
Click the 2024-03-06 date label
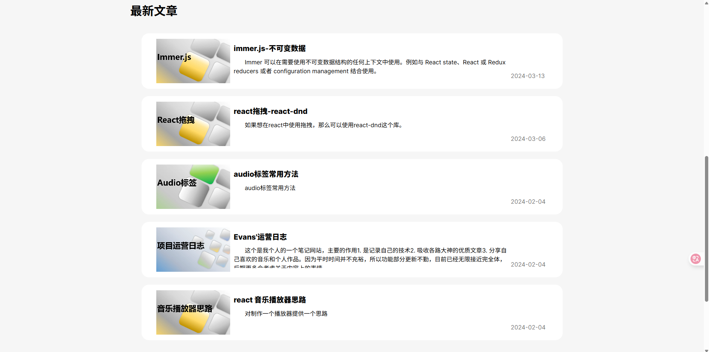point(528,139)
